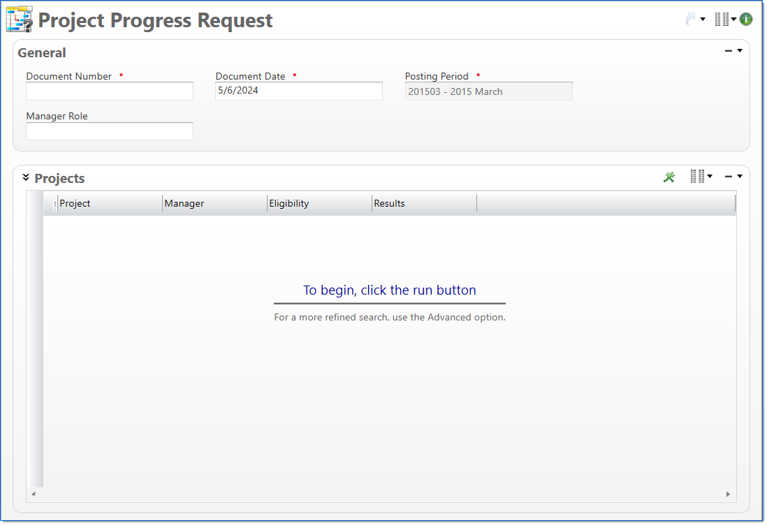Screen dimensions: 767x525
Task: Expand the Projects double-chevron advanced toggle
Action: pyautogui.click(x=26, y=177)
